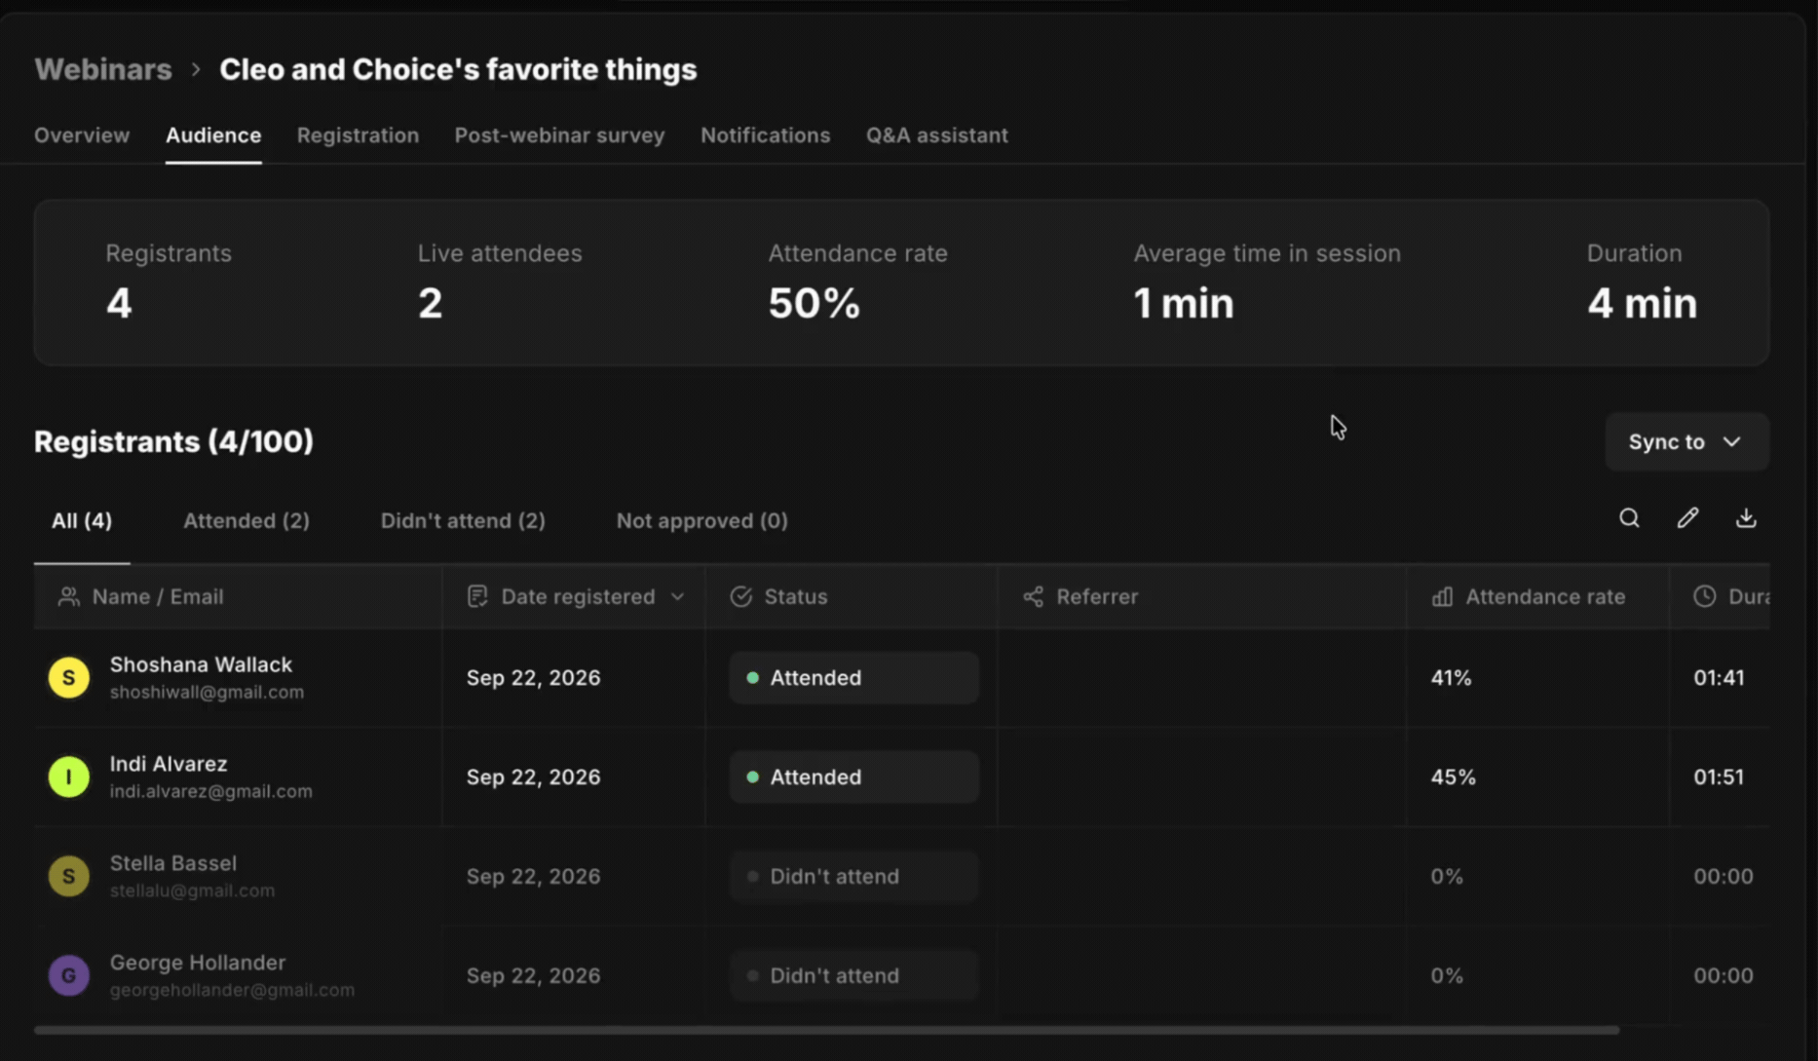
Task: Open George Hollander's Didn't attend status selector
Action: 853,976
